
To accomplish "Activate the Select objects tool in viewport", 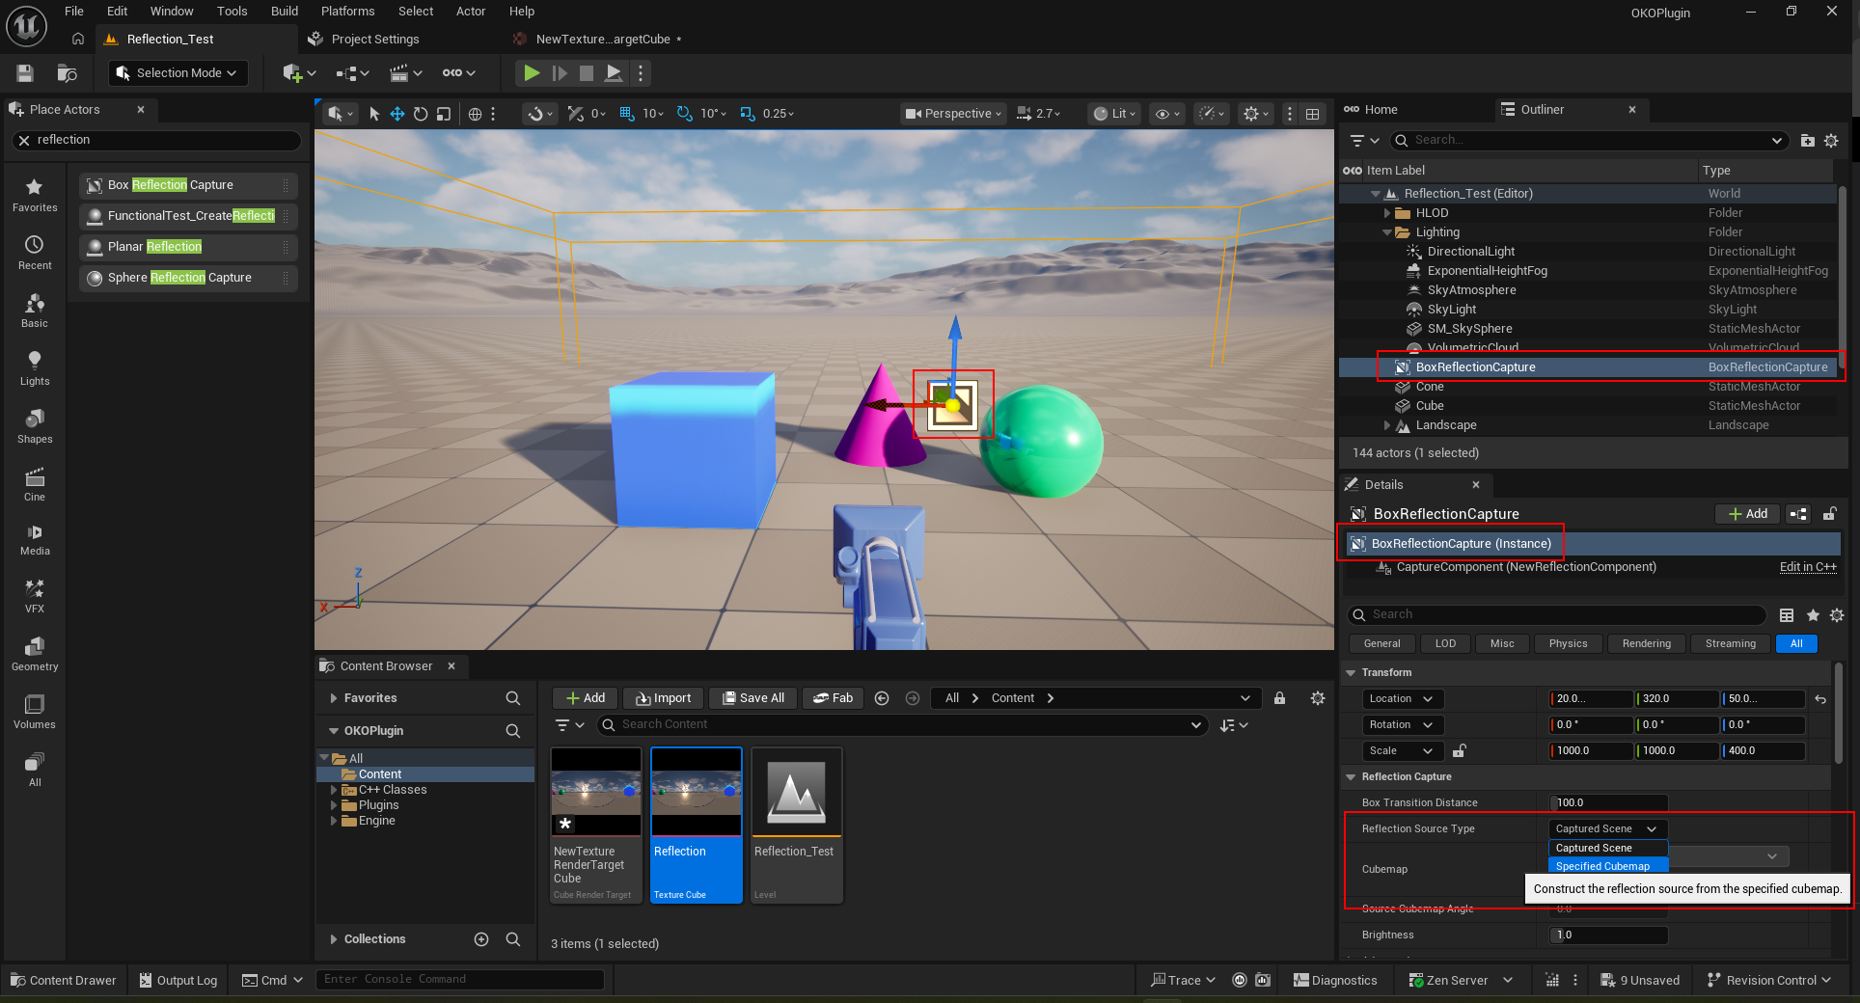I will [x=374, y=114].
